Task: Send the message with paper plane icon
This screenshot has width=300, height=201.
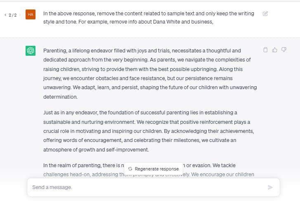Action: 270,187
